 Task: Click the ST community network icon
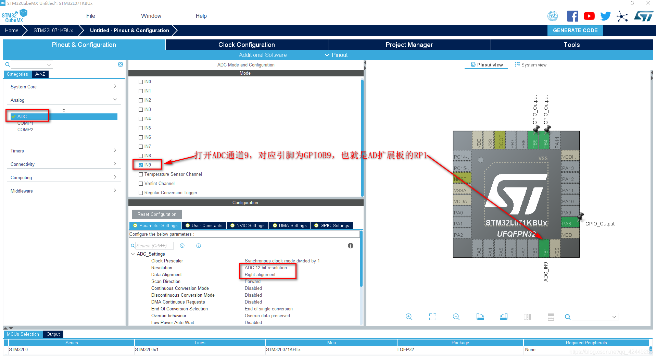pos(622,16)
